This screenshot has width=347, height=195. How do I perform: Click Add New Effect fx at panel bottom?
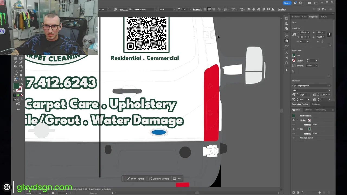(x=303, y=193)
